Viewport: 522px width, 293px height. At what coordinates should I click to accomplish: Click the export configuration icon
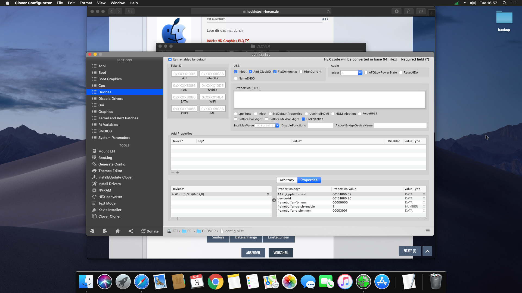pos(105,231)
